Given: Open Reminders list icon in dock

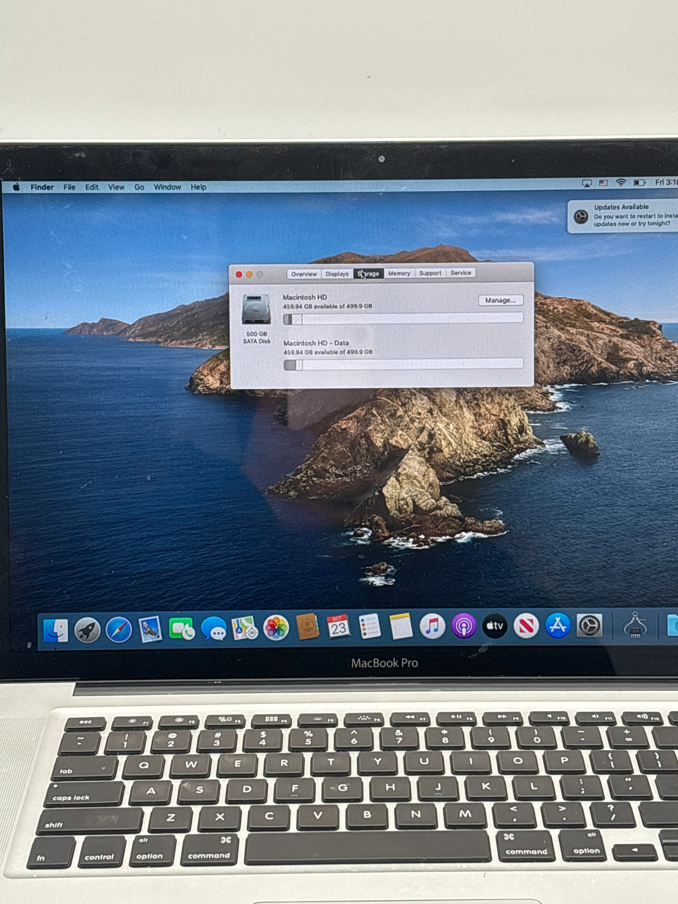Looking at the screenshot, I should tap(370, 627).
